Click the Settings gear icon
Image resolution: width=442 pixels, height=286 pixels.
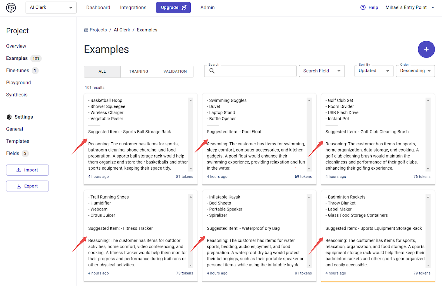tap(9, 117)
